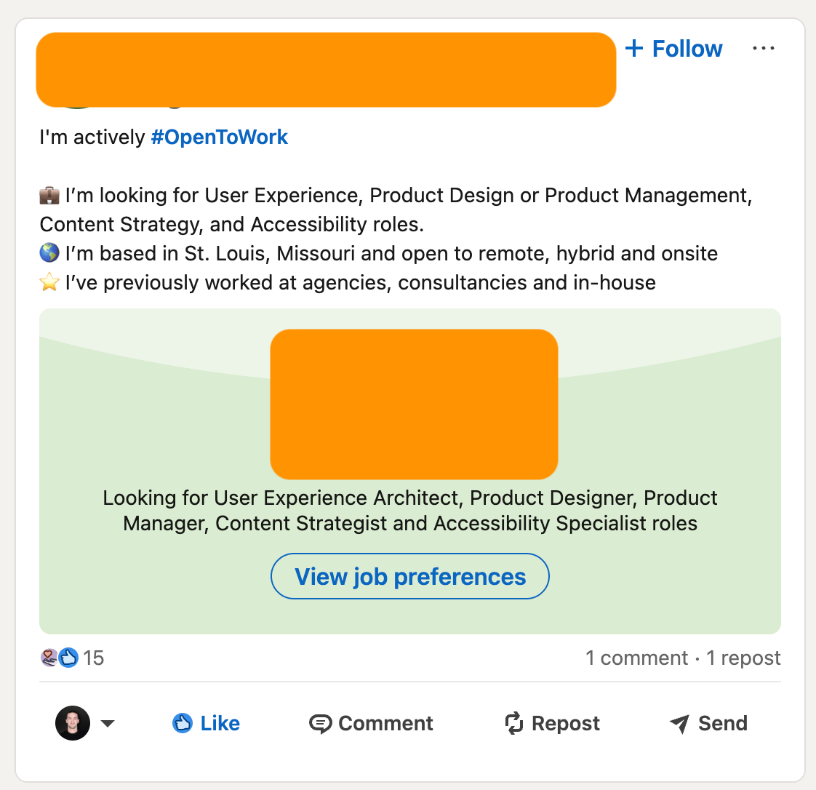Viewport: 816px width, 790px height.
Task: Click your small profile avatar near Like
Action: click(x=73, y=723)
